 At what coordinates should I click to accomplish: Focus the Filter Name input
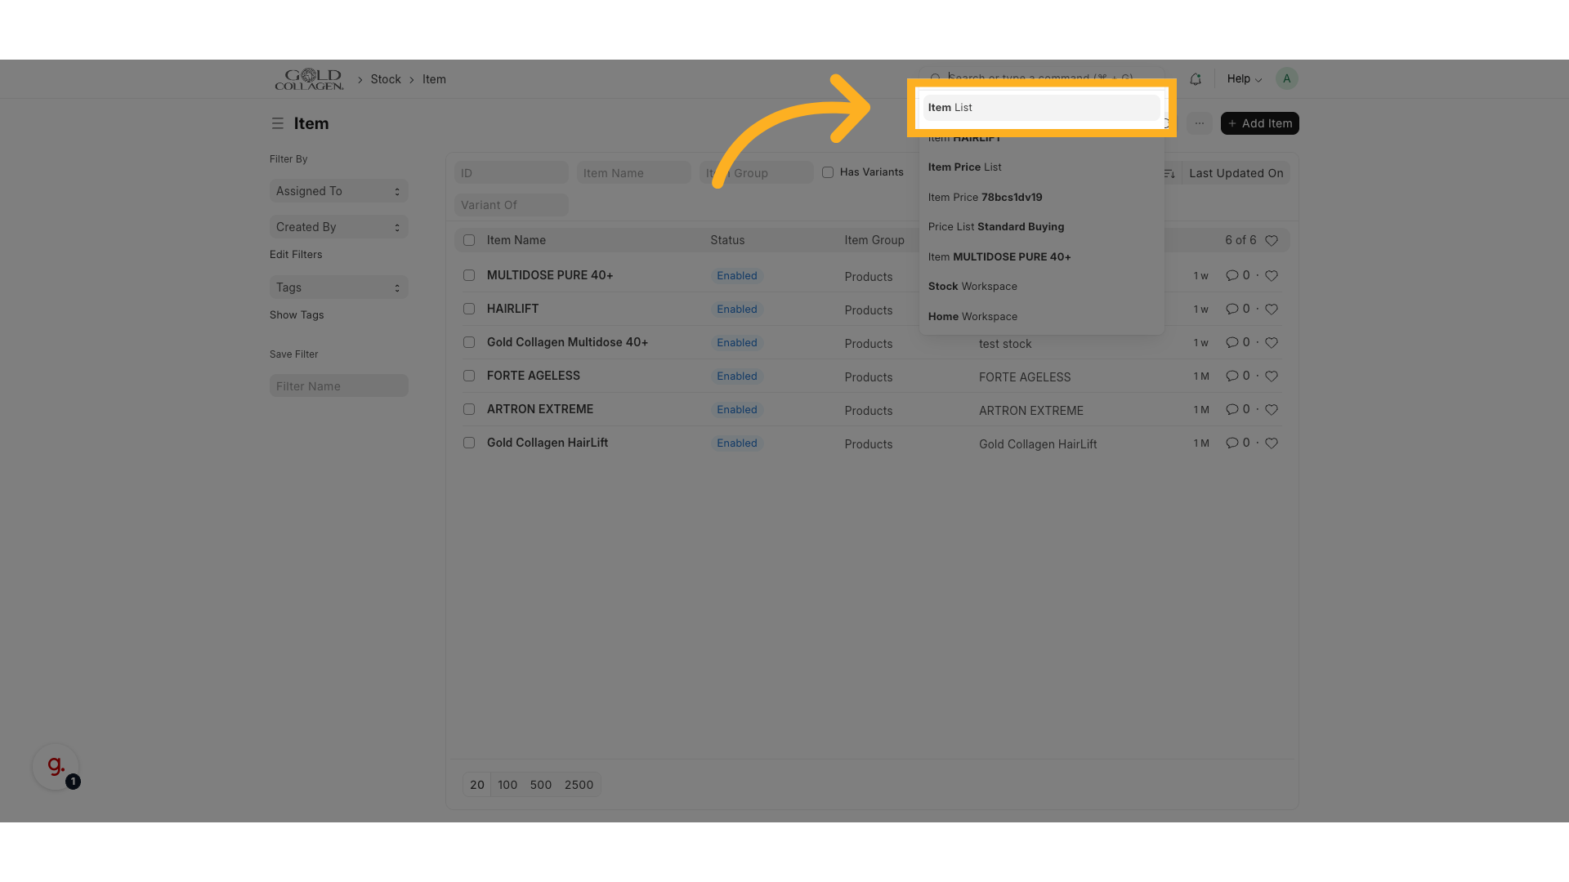[x=338, y=386]
